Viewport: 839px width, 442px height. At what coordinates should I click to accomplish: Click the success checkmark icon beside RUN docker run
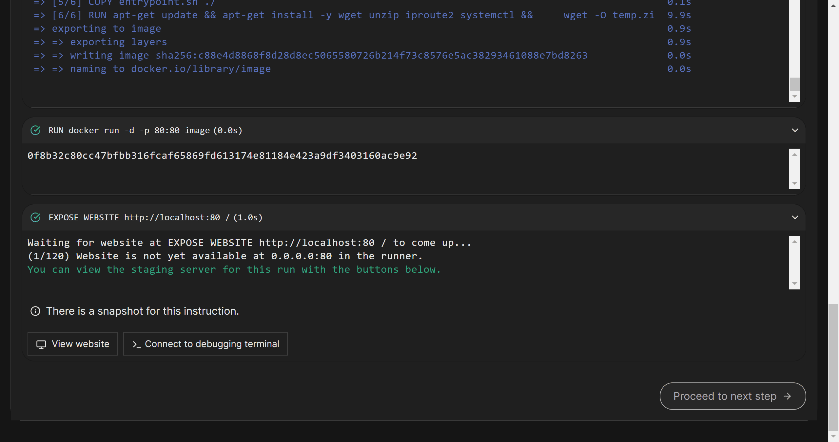click(x=35, y=130)
